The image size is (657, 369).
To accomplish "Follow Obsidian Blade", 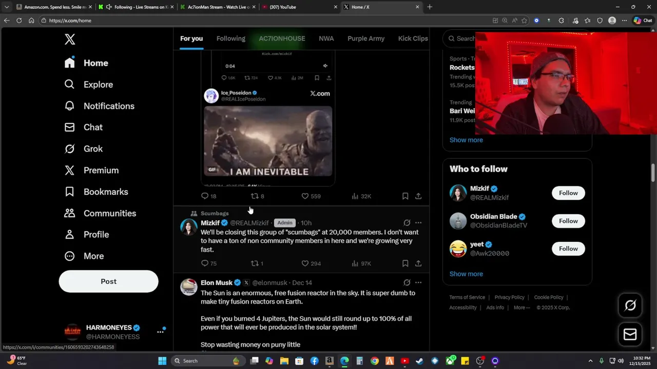I will (568, 221).
